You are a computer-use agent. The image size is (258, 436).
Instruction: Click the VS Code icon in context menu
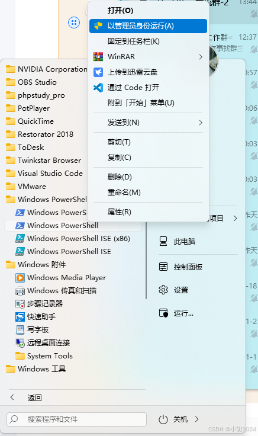pos(98,88)
